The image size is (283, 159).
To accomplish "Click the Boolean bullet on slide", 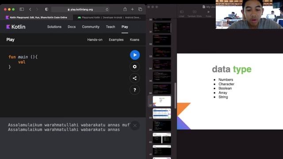I will click(x=225, y=88).
